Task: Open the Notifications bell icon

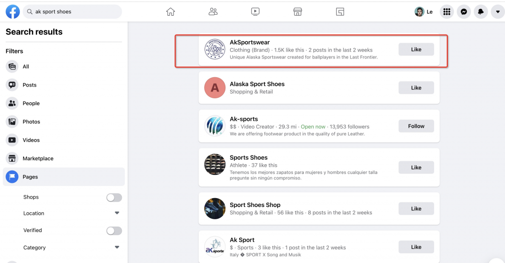Action: (481, 12)
